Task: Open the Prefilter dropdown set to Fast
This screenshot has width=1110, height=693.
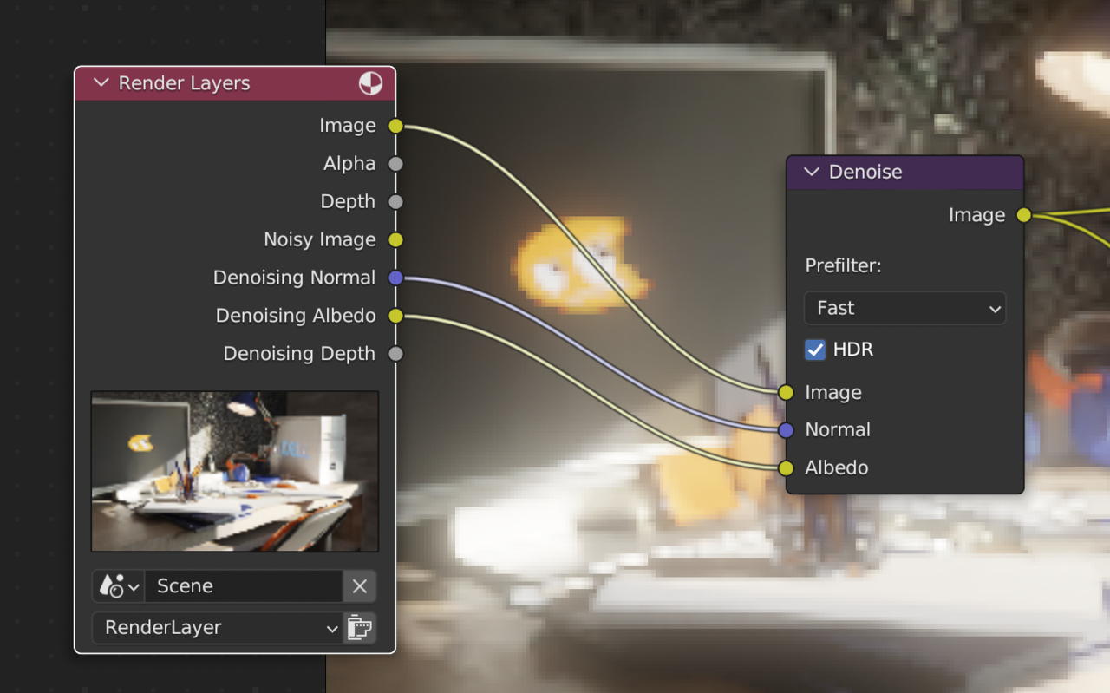Action: [904, 308]
